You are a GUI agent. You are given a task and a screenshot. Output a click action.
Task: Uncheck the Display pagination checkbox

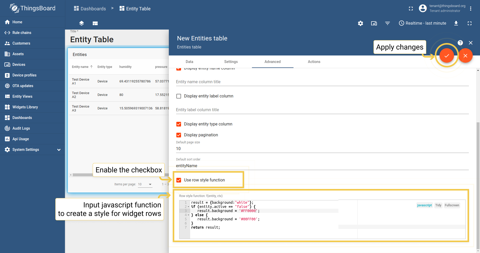(x=179, y=135)
